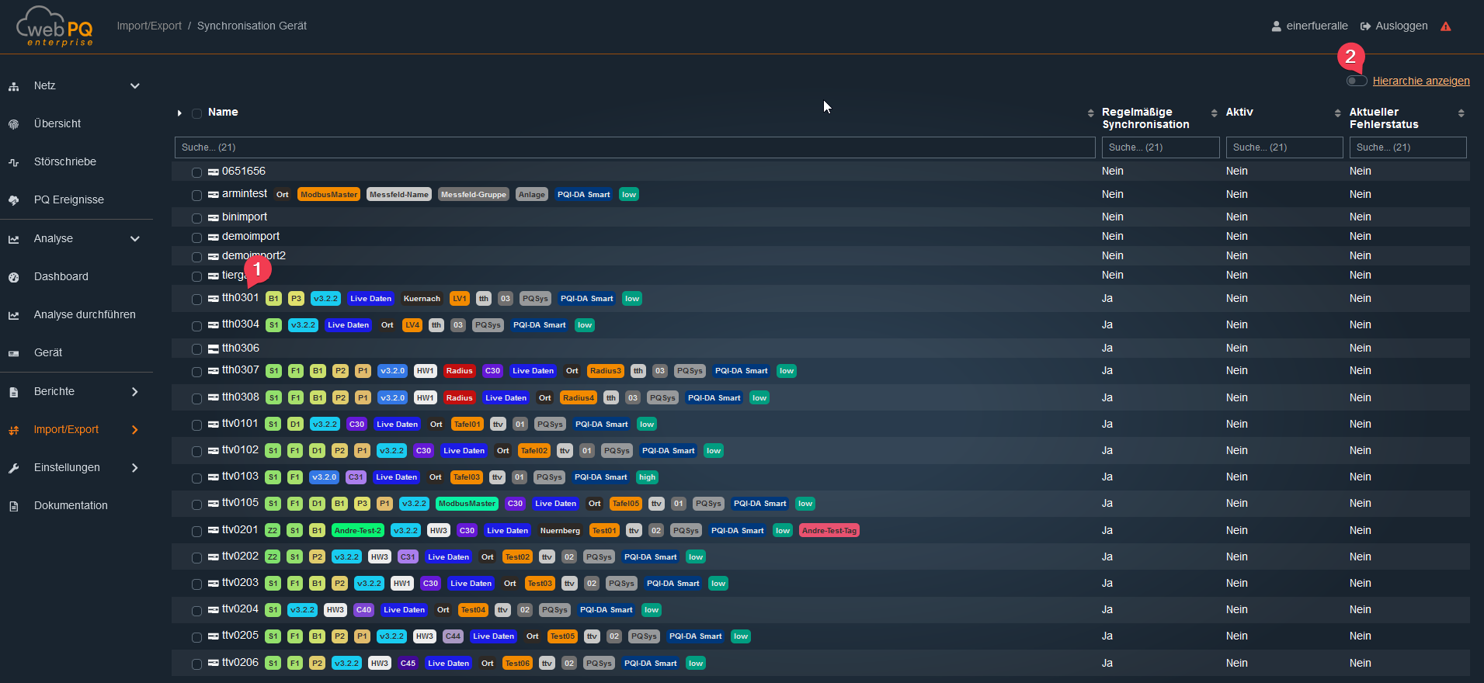Click the Einstellungen wrench icon

tap(13, 468)
